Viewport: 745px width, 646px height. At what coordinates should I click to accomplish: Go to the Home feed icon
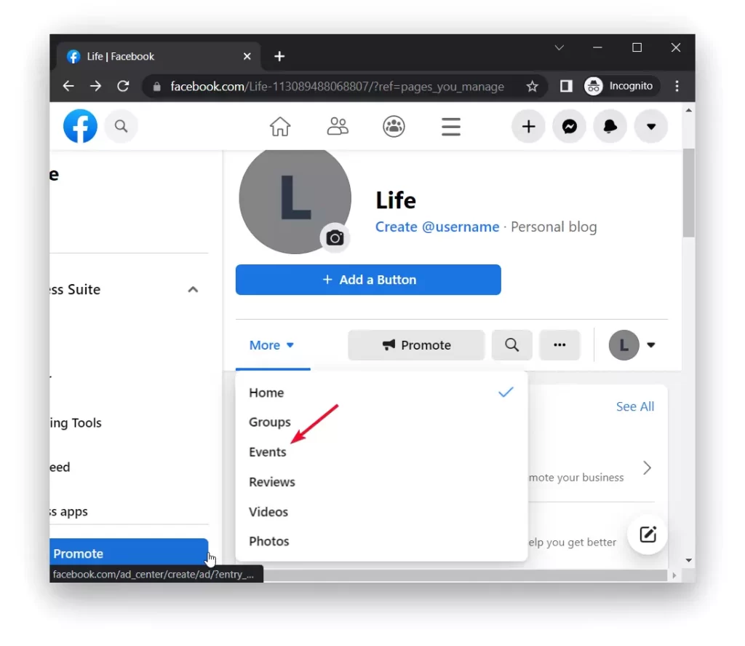(x=280, y=127)
